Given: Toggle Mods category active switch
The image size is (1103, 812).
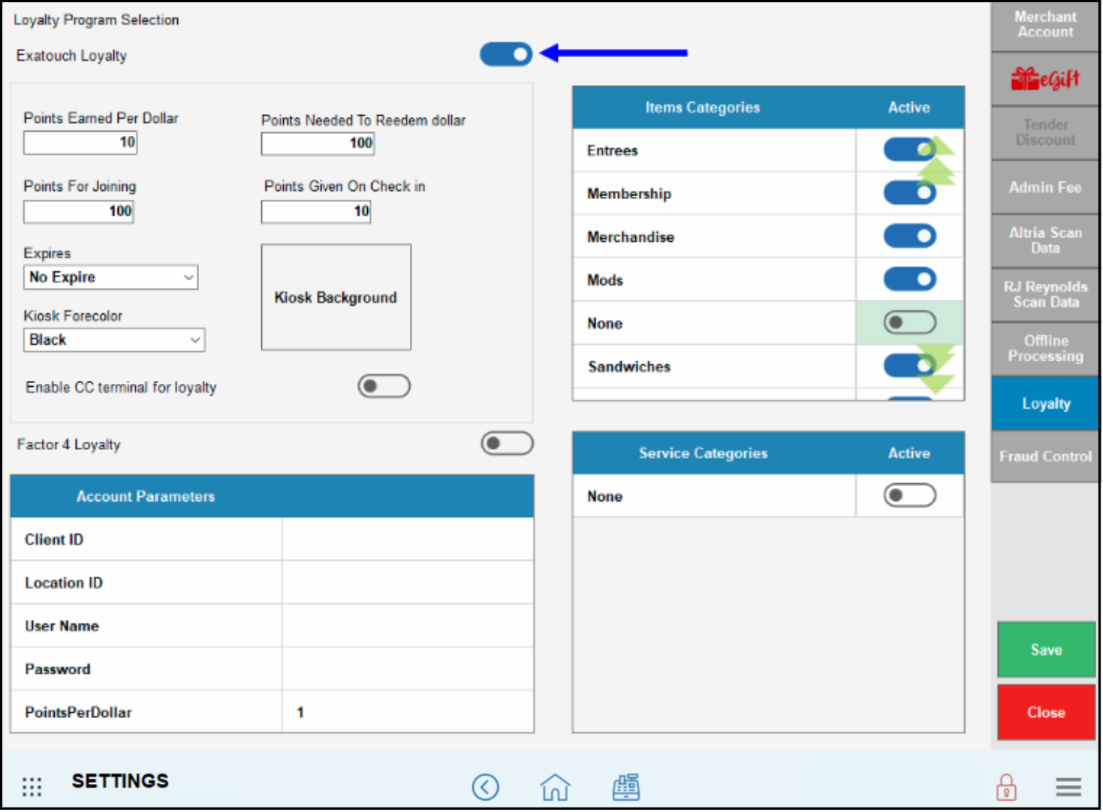Looking at the screenshot, I should pyautogui.click(x=909, y=279).
